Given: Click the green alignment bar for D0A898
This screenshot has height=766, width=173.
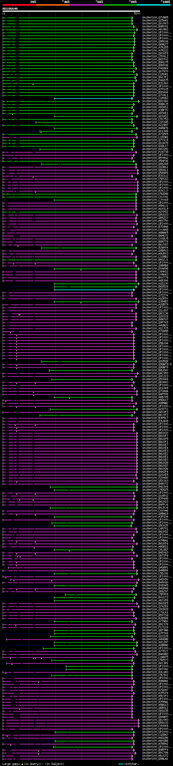Looking at the screenshot, I should pos(97,269).
